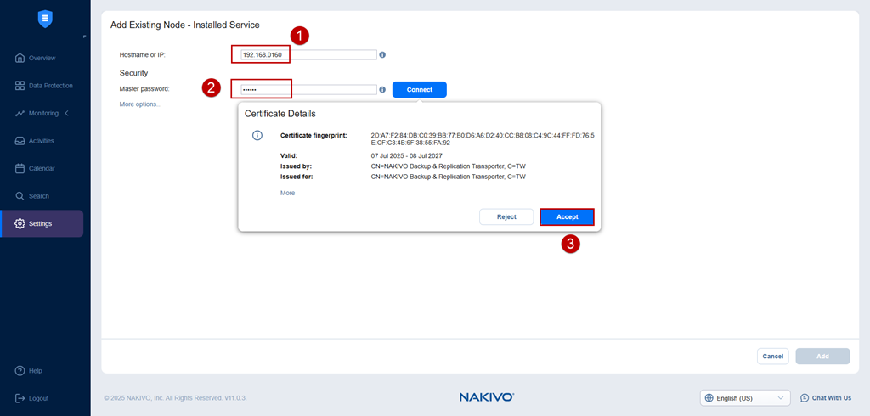
Task: Click the certificate fingerprint value text
Action: coord(483,138)
